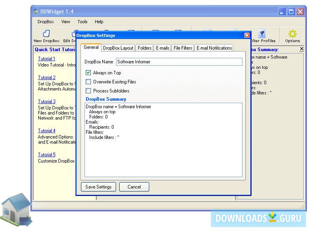Viewport: 310px width, 231px height.
Task: Open the Tutorial 3 link
Action: [47, 102]
